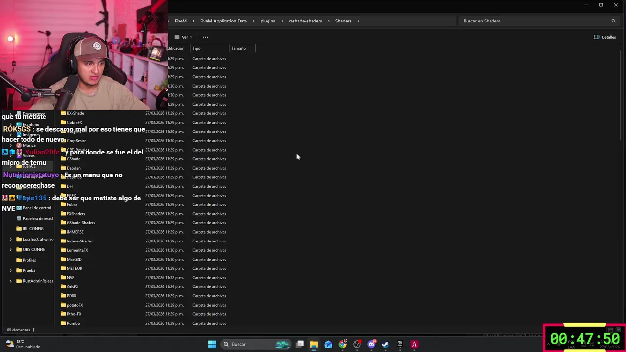Expand the OBS CONFIG folder in sidebar
626x352 pixels.
(11, 250)
